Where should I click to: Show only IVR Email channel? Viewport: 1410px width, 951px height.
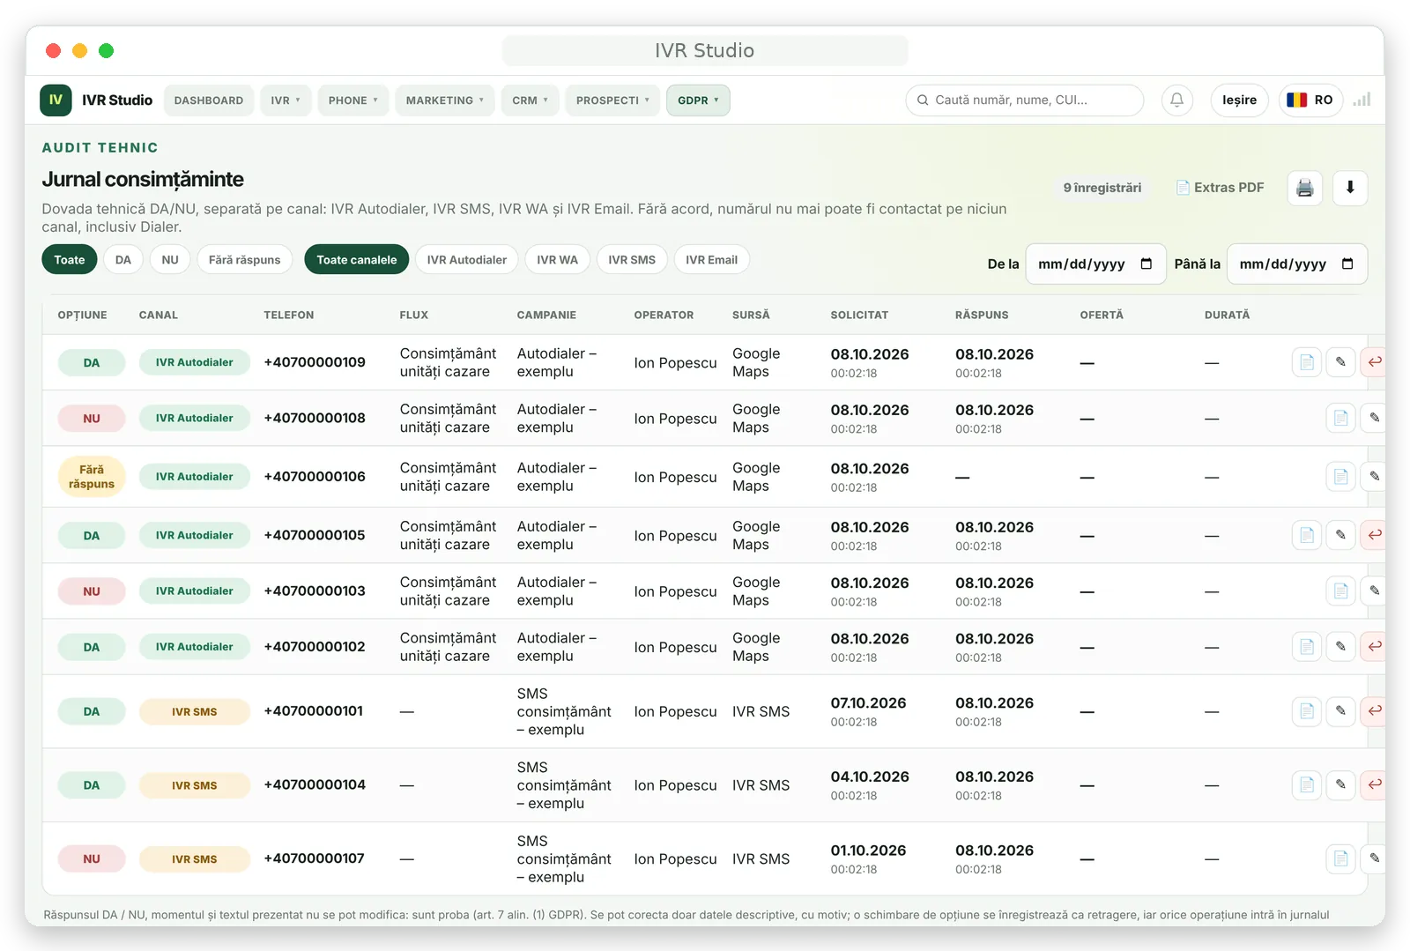coord(711,259)
